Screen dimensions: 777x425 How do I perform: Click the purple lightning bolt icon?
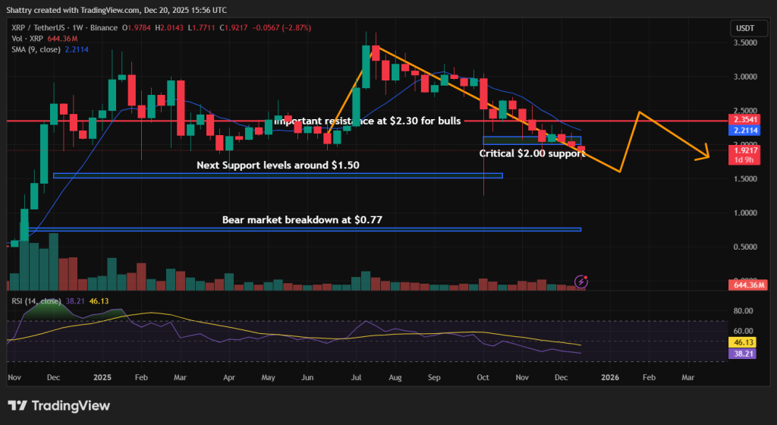coord(581,282)
